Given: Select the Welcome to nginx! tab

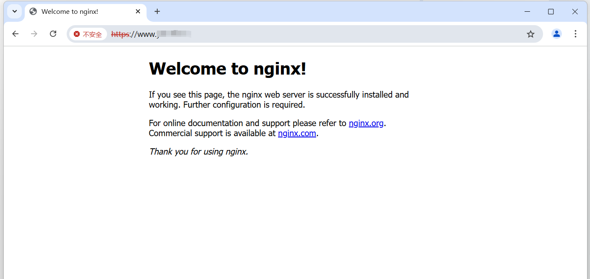Looking at the screenshot, I should 86,12.
